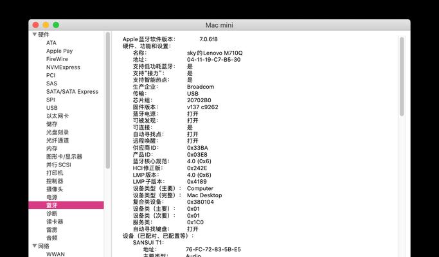Click the 蓝牙电源 label
This screenshot has width=439, height=257.
coord(145,114)
